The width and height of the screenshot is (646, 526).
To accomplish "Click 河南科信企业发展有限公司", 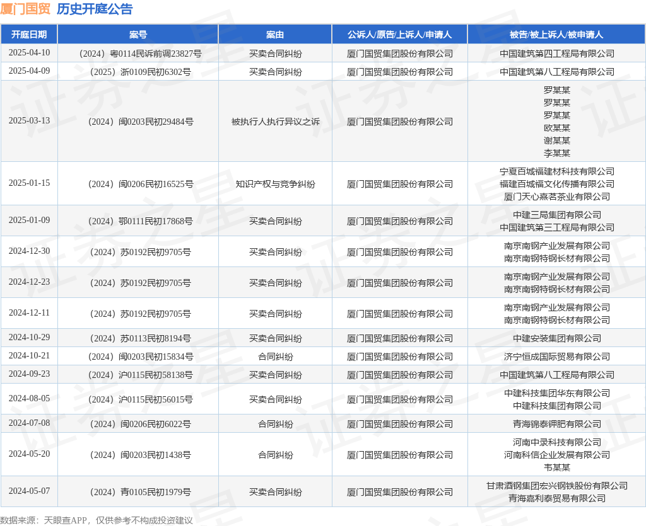I will click(557, 455).
